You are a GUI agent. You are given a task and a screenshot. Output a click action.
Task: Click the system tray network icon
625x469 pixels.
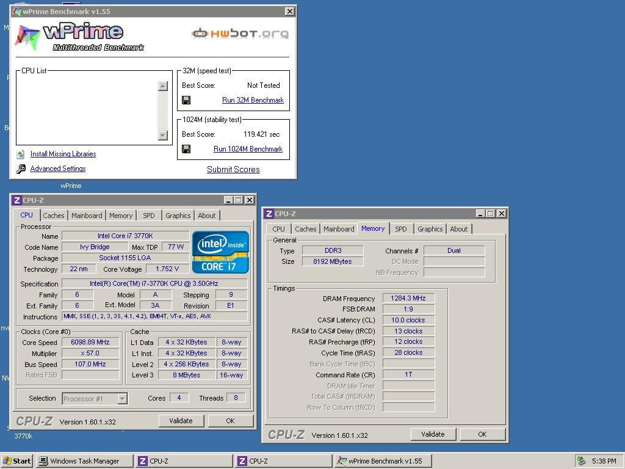pyautogui.click(x=582, y=461)
